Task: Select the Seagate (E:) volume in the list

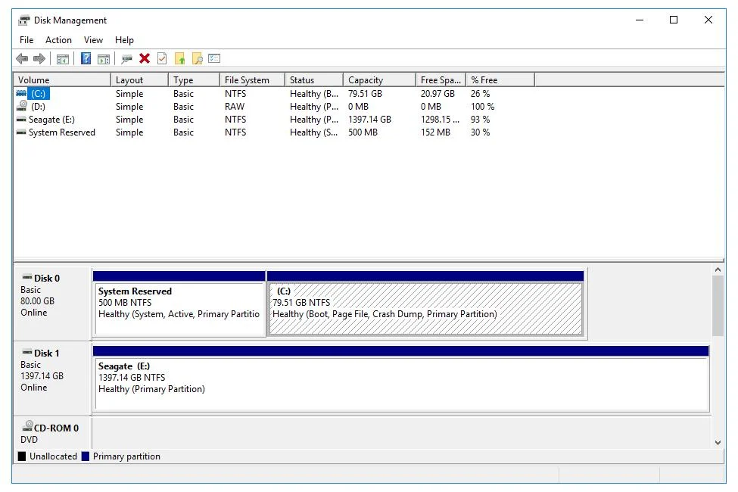Action: [53, 120]
